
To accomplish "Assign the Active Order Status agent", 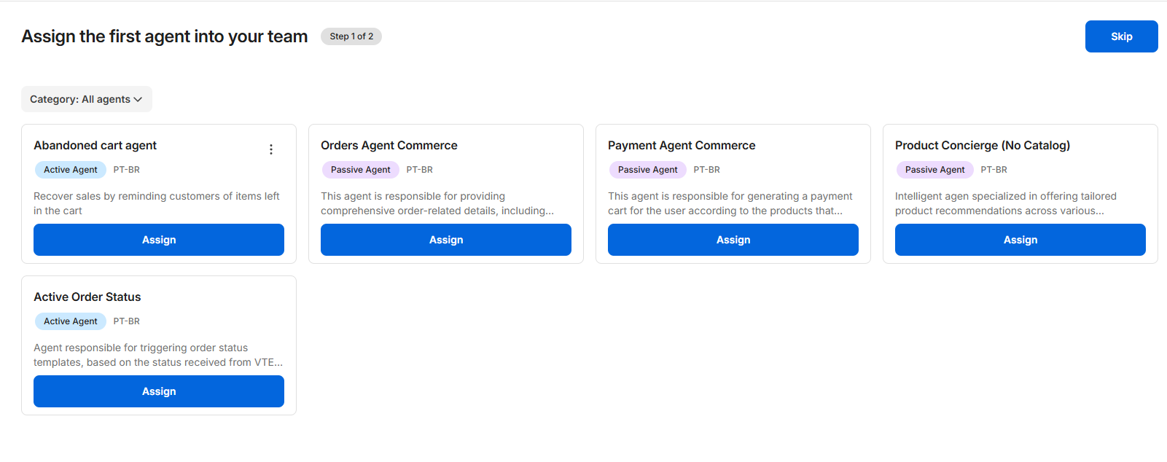I will (159, 391).
